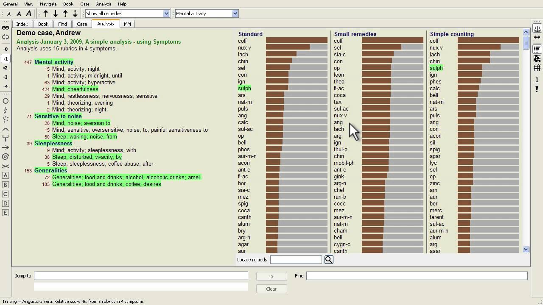Click the scattered dots symbol icon
Viewport: 543px width, 305px height.
coord(6,119)
